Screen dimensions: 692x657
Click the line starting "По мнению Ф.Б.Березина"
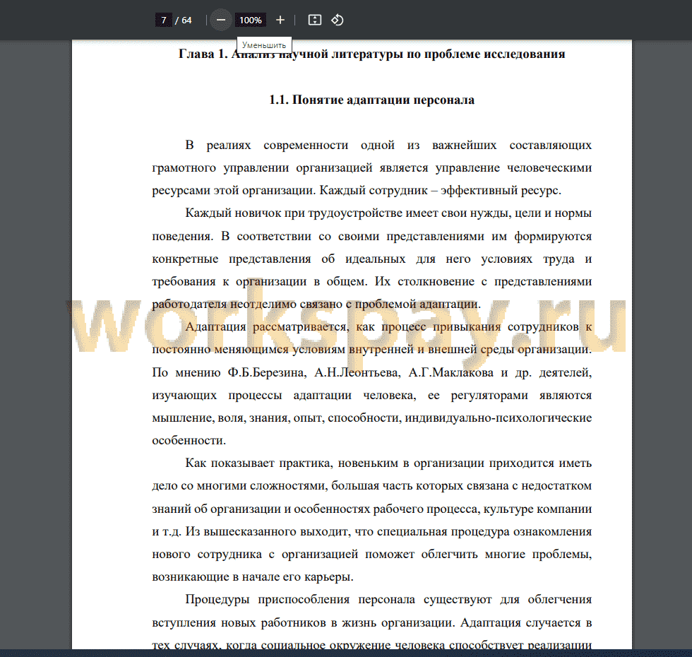coord(371,373)
